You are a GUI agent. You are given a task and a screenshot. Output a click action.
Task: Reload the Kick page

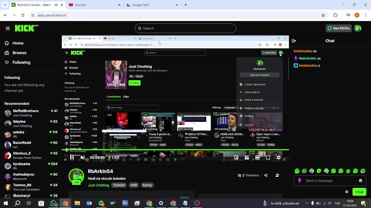23,15
